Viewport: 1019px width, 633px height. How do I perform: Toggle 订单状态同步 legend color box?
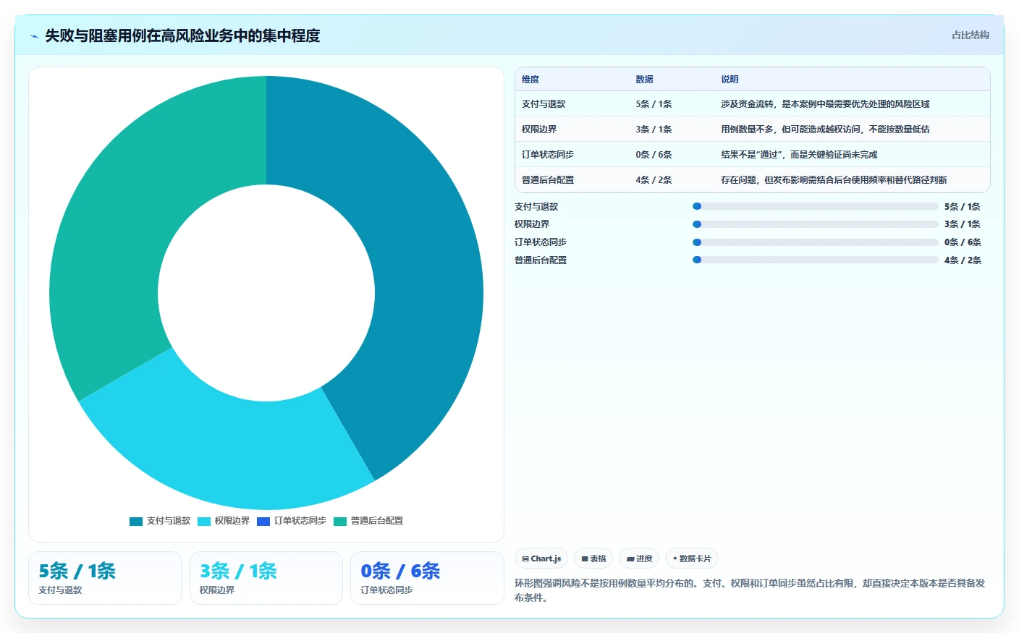pyautogui.click(x=263, y=521)
